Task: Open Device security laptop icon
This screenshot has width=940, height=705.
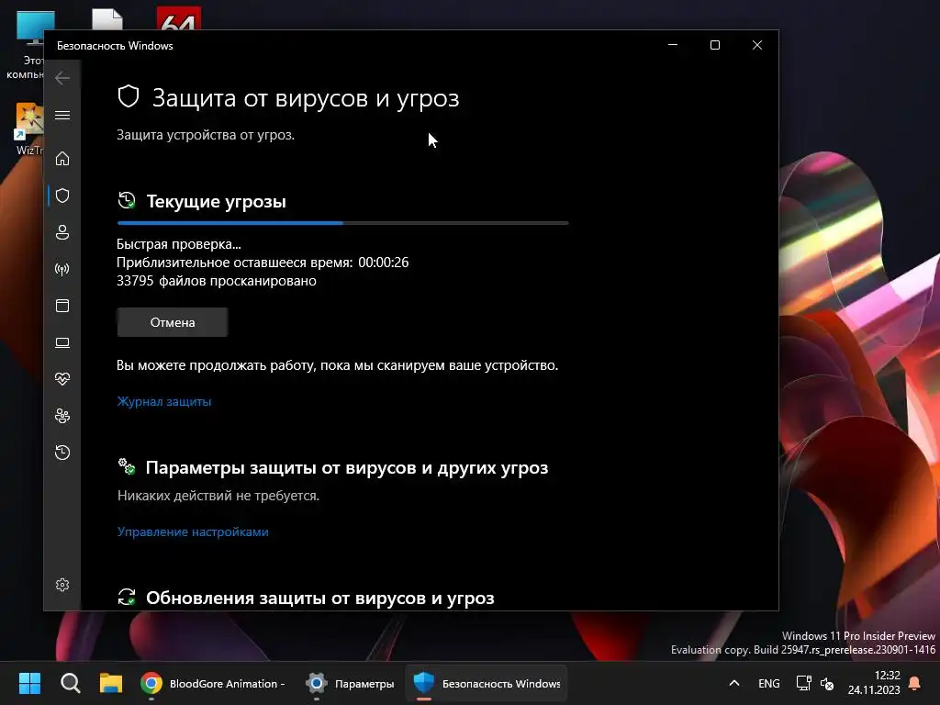Action: 62,342
